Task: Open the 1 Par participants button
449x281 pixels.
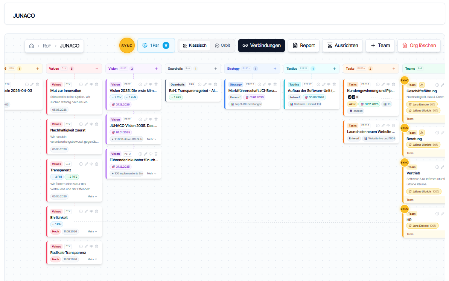Action: click(156, 45)
